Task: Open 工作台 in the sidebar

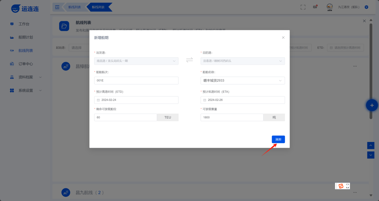Action: tap(24, 24)
